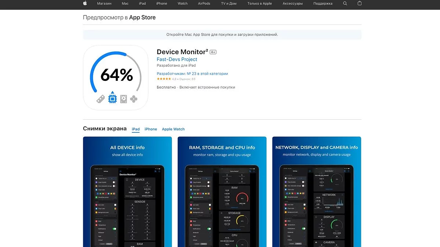This screenshot has width=440, height=247.
Task: Select Mac in the top navigation
Action: click(125, 4)
